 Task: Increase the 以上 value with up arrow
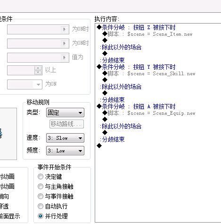(x=38, y=68)
